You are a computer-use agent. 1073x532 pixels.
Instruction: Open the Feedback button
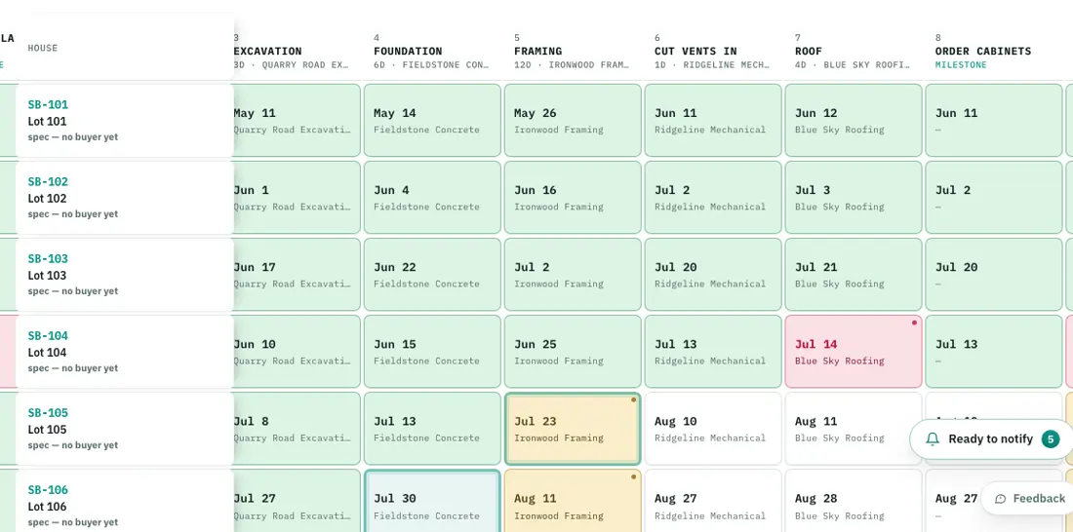click(x=1027, y=499)
